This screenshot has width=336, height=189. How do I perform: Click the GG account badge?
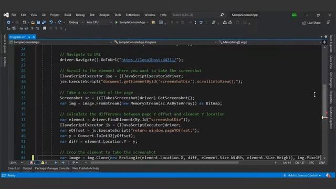[x=294, y=15]
